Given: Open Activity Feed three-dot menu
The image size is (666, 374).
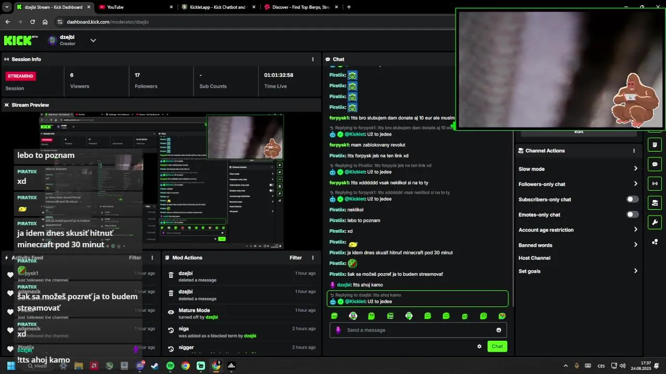Looking at the screenshot, I should coord(152,258).
